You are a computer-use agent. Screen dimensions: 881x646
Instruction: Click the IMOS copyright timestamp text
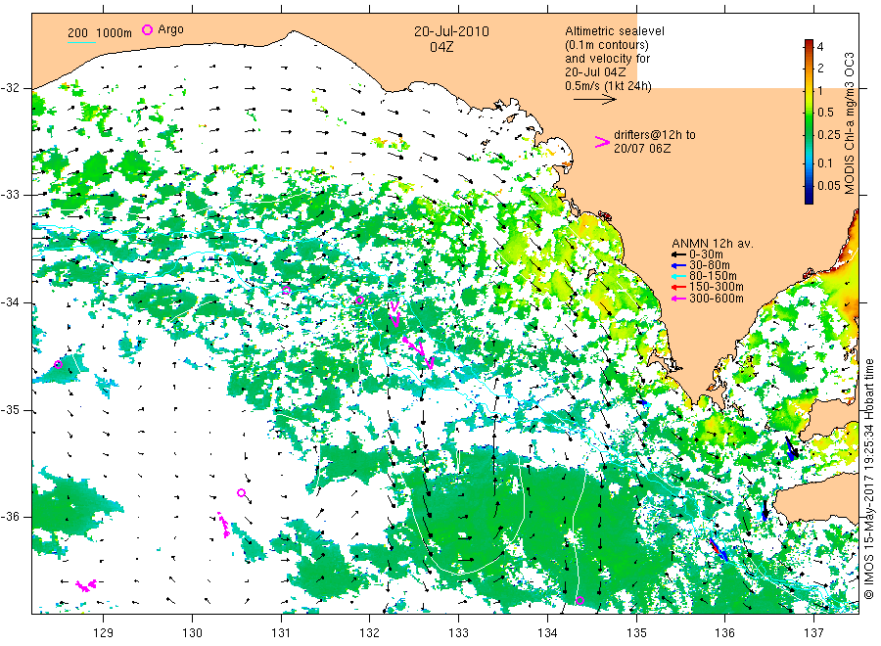868,480
